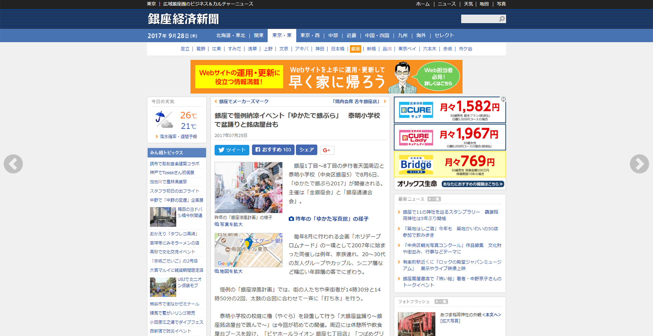Open news 中央区観光写真コンクール
Viewport: 653px width, 336px height.
point(452,248)
